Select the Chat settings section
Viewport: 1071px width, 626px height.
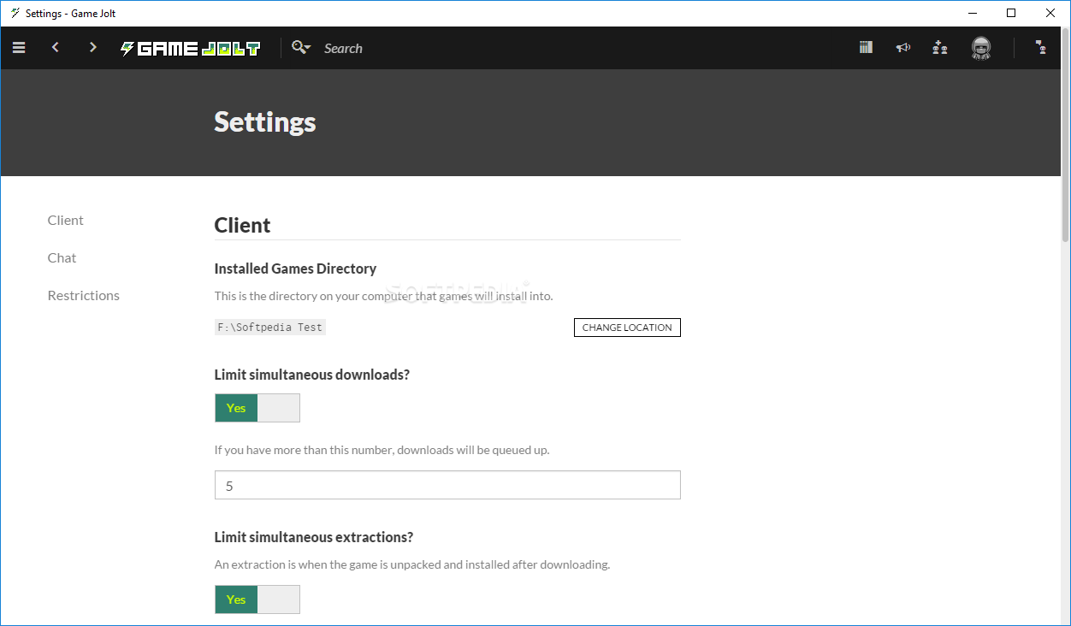coord(62,258)
